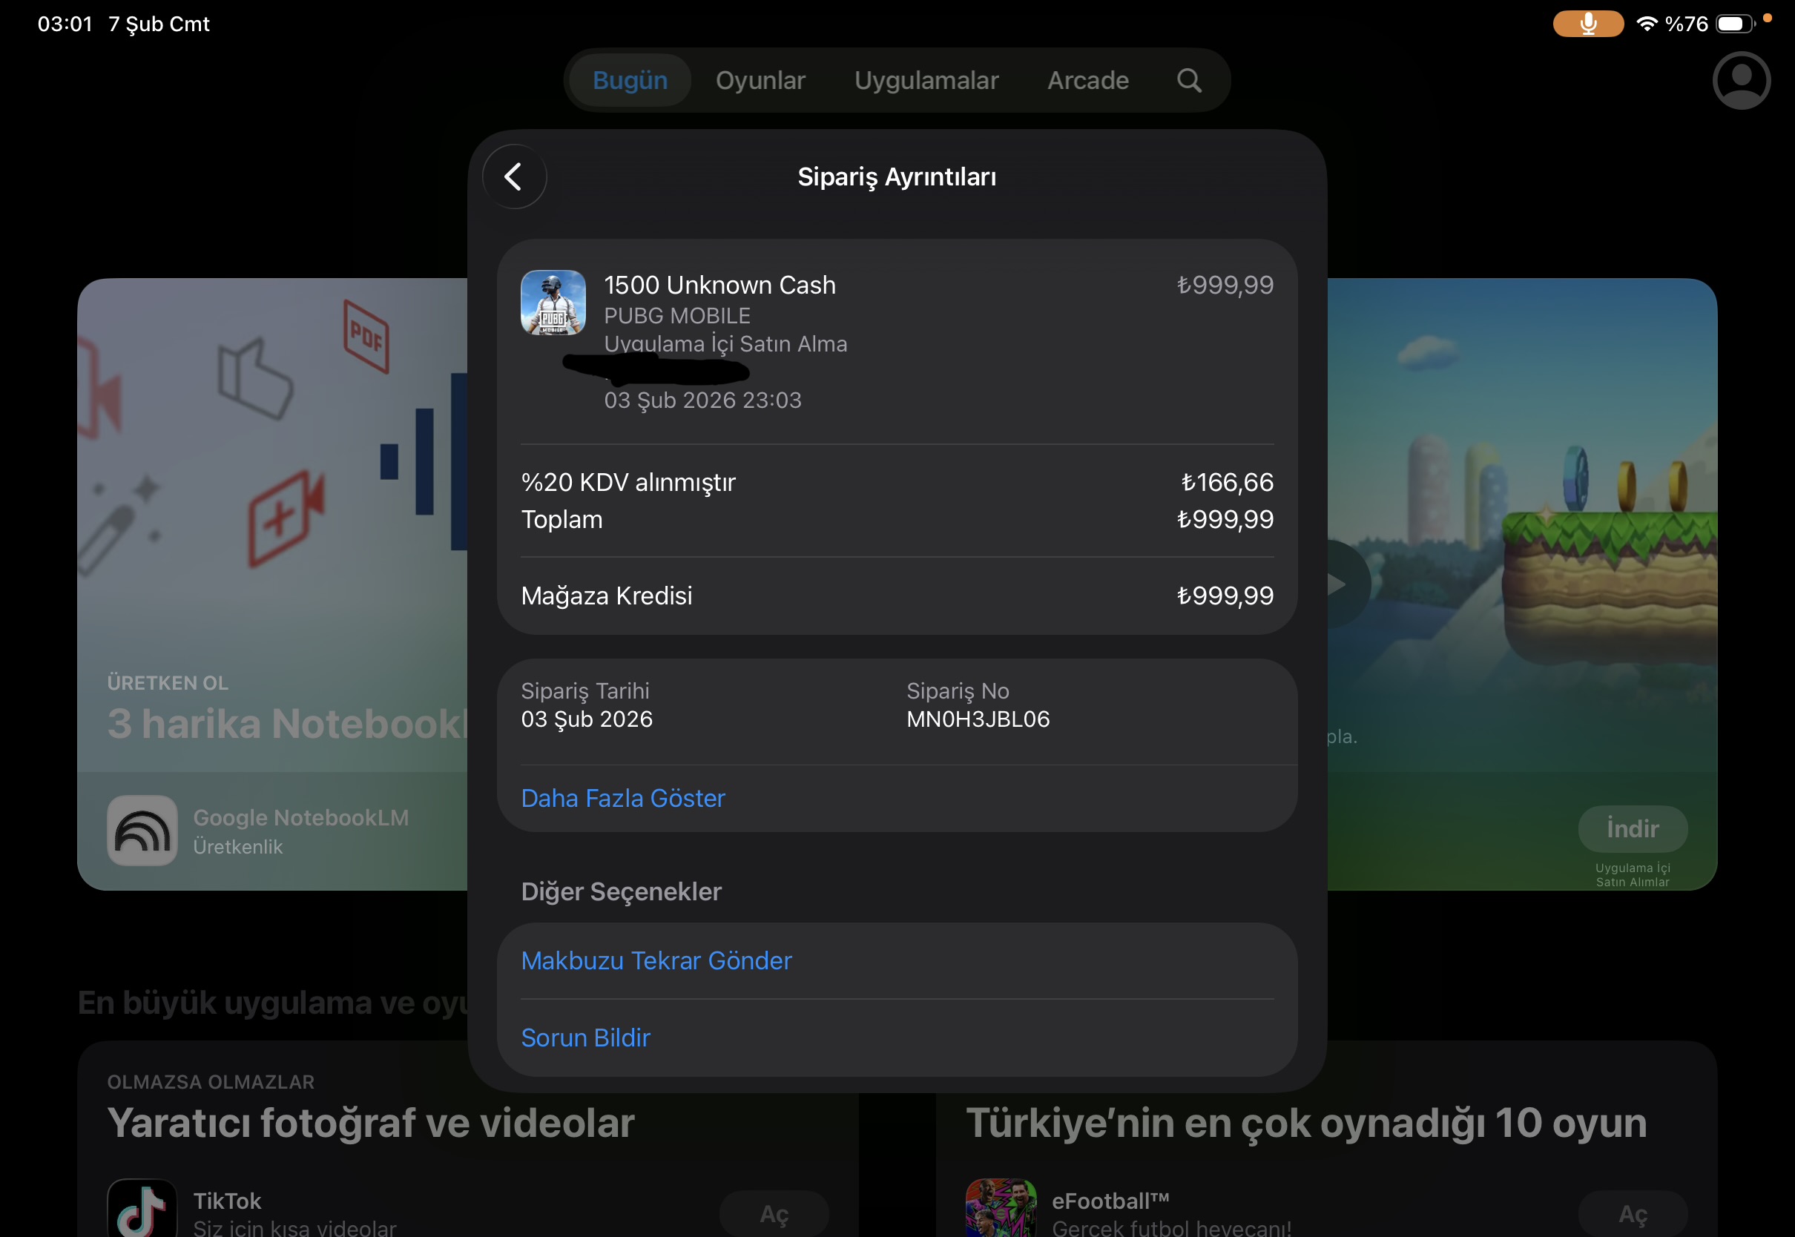Tap the orange microphone recording indicator
Screen dimensions: 1795x1237
pyautogui.click(x=1587, y=24)
